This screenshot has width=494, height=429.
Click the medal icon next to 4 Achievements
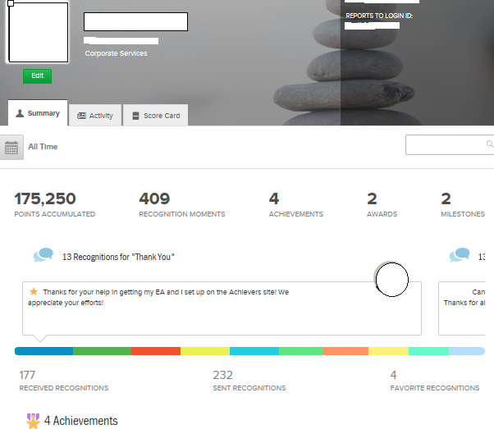point(33,422)
